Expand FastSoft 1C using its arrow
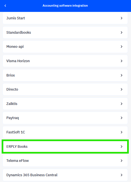This screenshot has width=131, height=182. (x=122, y=132)
